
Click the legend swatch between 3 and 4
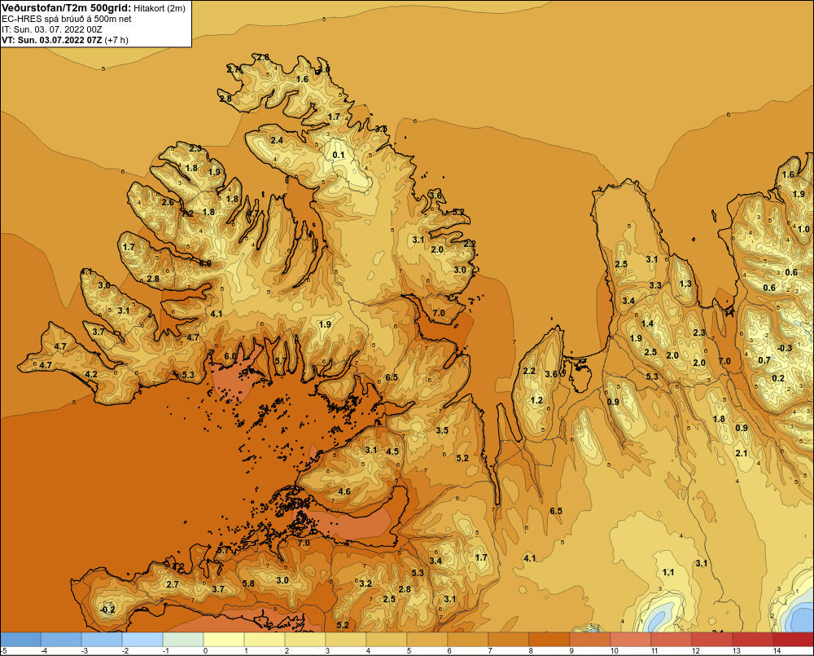point(346,639)
